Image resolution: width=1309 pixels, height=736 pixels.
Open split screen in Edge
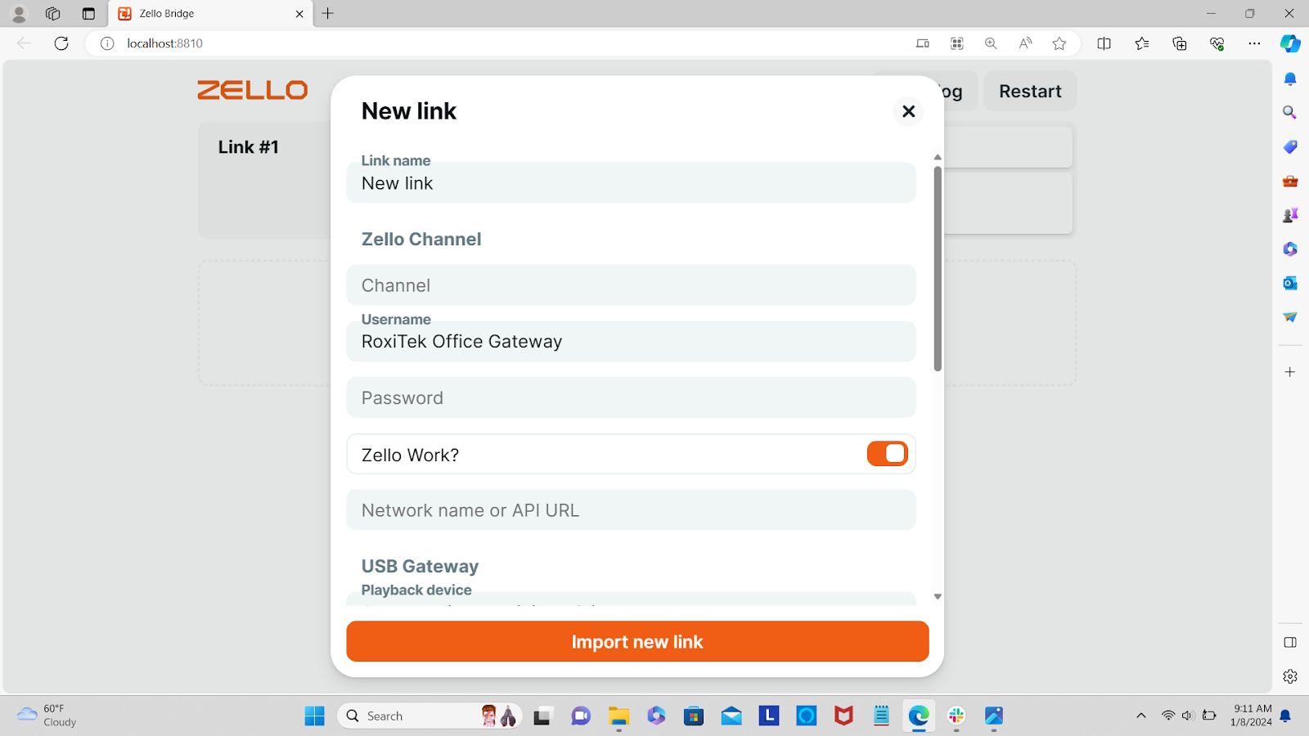(x=1104, y=43)
